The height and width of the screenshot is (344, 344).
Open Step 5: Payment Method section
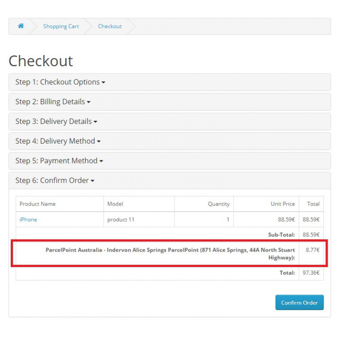click(56, 161)
